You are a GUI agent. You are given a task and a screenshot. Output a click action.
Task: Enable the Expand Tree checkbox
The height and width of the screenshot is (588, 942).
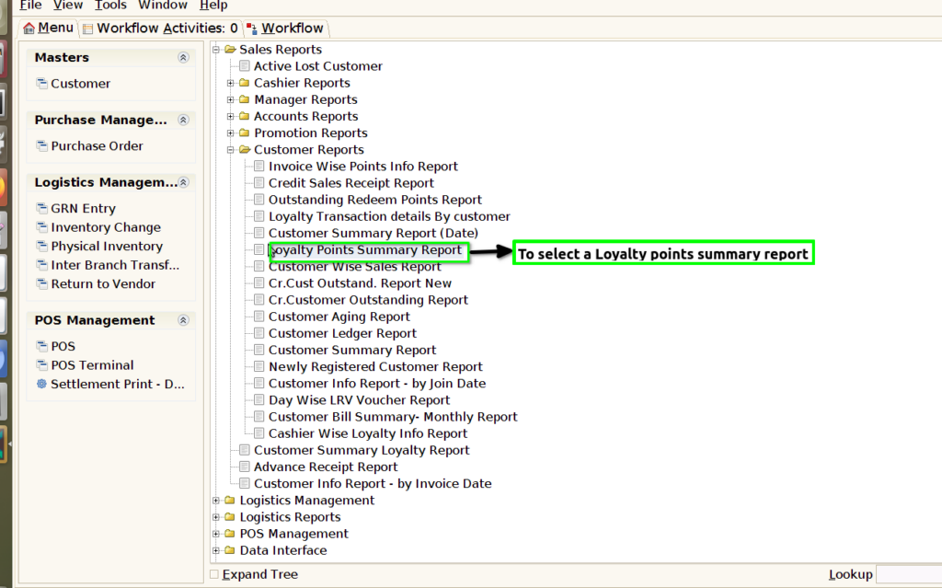click(x=214, y=574)
